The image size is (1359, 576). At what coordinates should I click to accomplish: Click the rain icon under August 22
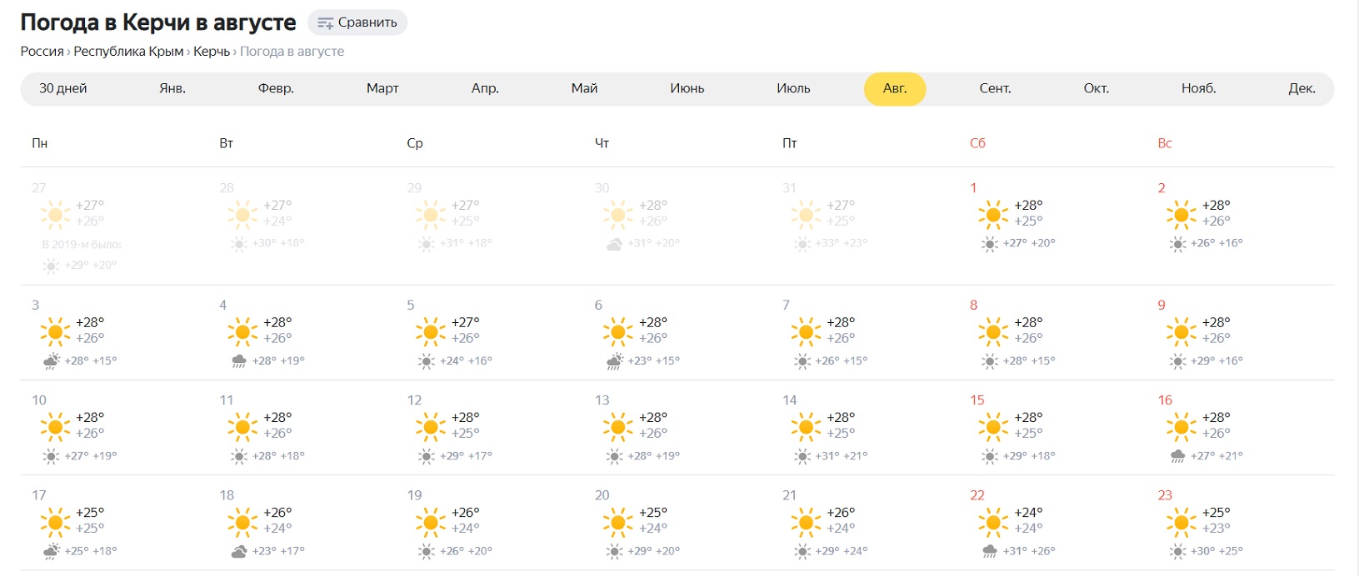coord(990,551)
